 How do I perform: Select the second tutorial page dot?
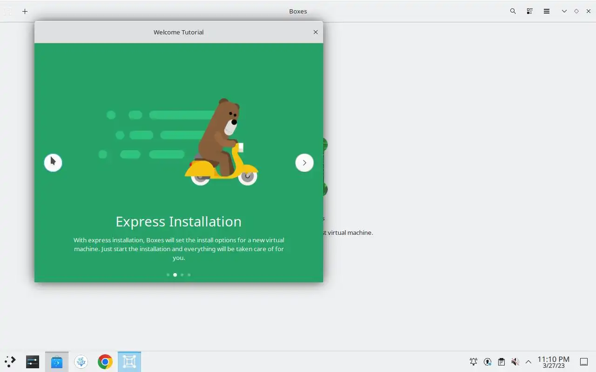(175, 275)
